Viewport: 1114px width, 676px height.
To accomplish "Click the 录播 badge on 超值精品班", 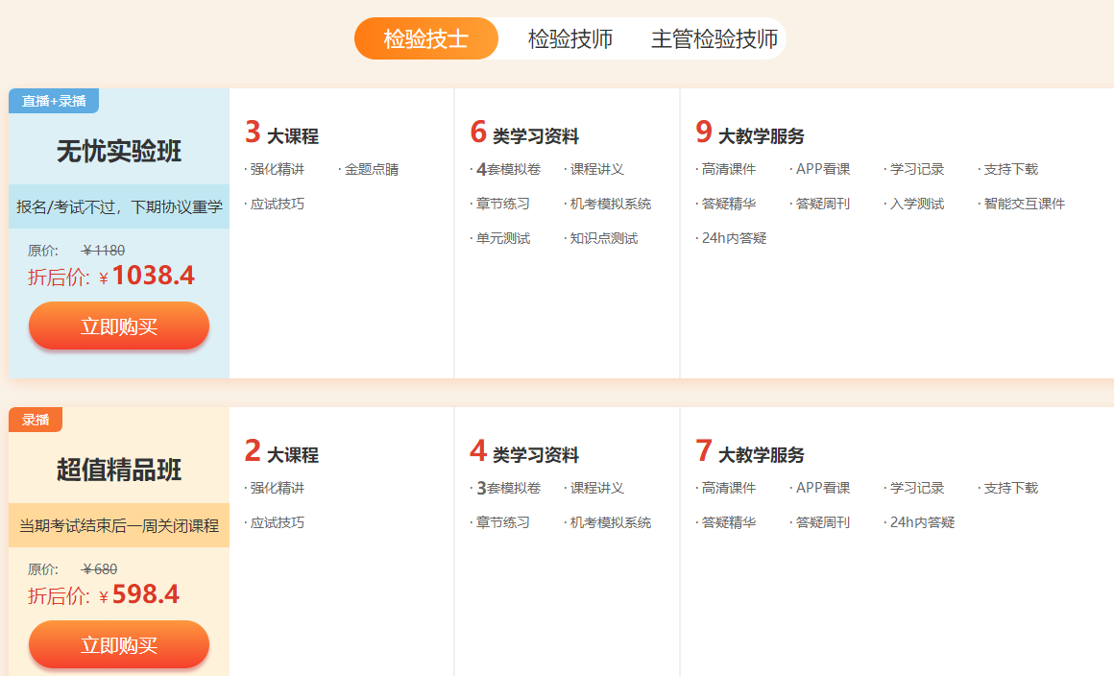I will pyautogui.click(x=36, y=420).
